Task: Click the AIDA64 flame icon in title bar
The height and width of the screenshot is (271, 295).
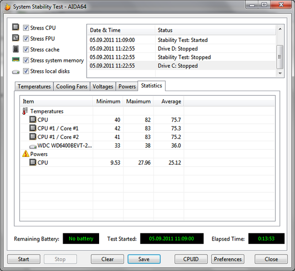Action: coord(6,7)
